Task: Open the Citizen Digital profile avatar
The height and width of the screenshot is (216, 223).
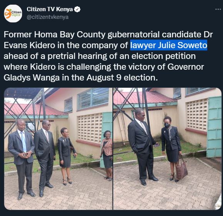Action: click(13, 13)
